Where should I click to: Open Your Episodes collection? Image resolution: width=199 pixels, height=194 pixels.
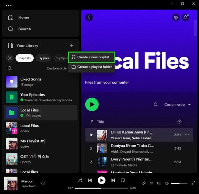(41, 97)
